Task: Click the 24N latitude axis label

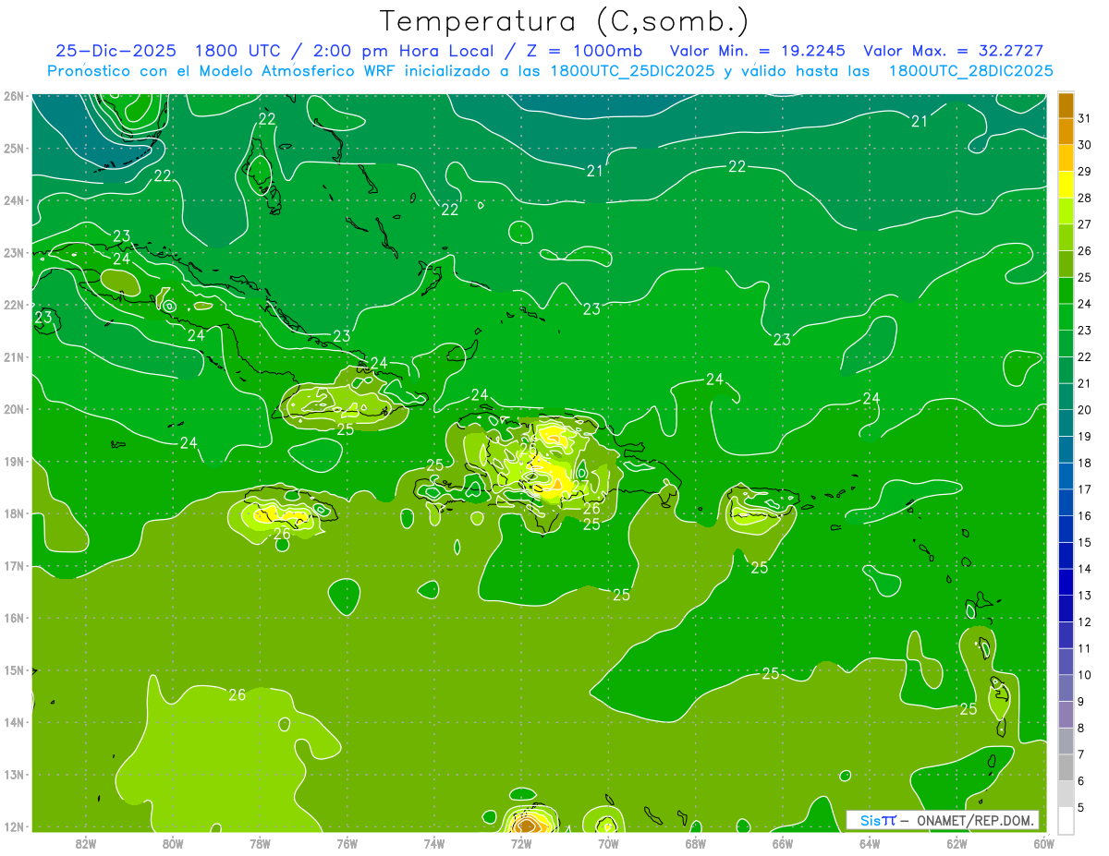Action: point(14,200)
